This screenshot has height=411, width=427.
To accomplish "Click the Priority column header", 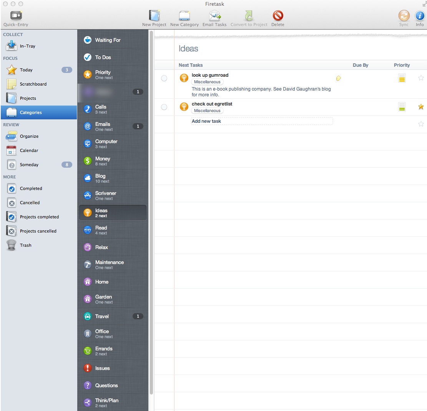I will click(402, 65).
